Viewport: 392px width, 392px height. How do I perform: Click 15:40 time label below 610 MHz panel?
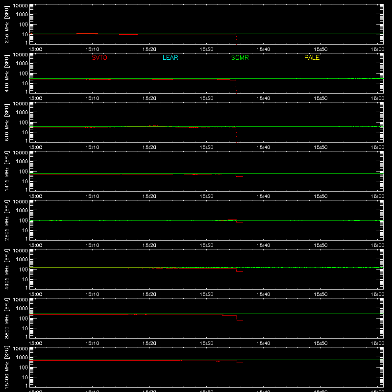click(x=263, y=147)
